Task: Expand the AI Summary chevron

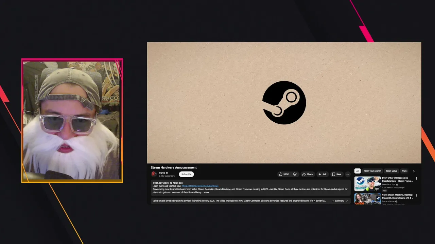Action: 347,201
